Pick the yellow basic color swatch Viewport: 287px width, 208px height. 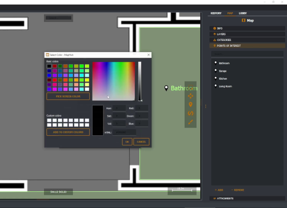[x=87, y=80]
